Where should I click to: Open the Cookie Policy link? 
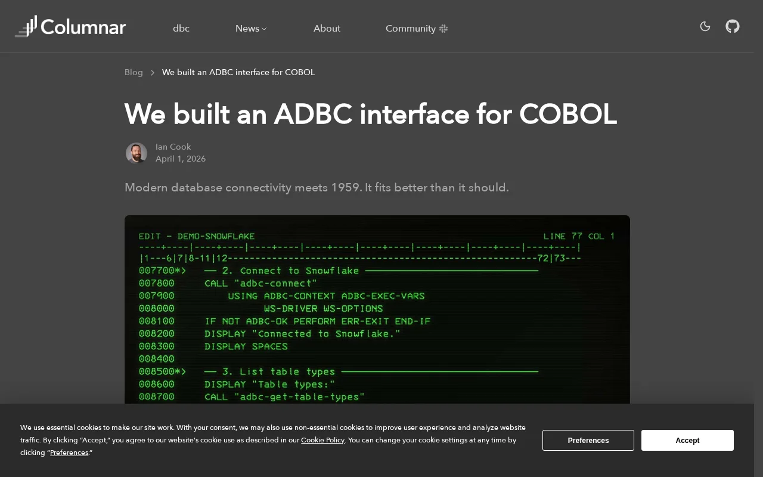[x=322, y=440]
